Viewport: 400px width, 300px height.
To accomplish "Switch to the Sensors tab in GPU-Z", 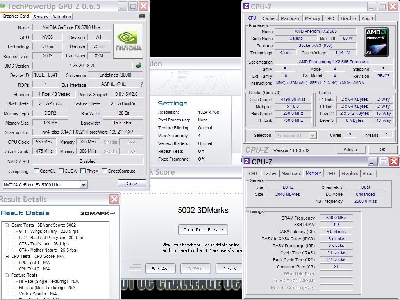I will pos(41,17).
